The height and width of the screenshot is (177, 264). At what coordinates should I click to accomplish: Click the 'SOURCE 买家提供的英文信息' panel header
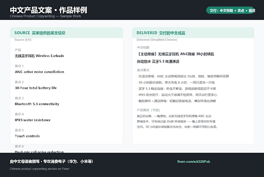point(66,33)
